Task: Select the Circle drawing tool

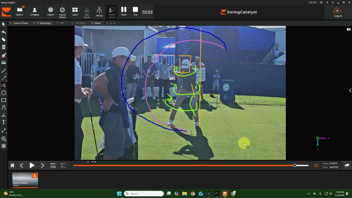Action: tap(4, 93)
